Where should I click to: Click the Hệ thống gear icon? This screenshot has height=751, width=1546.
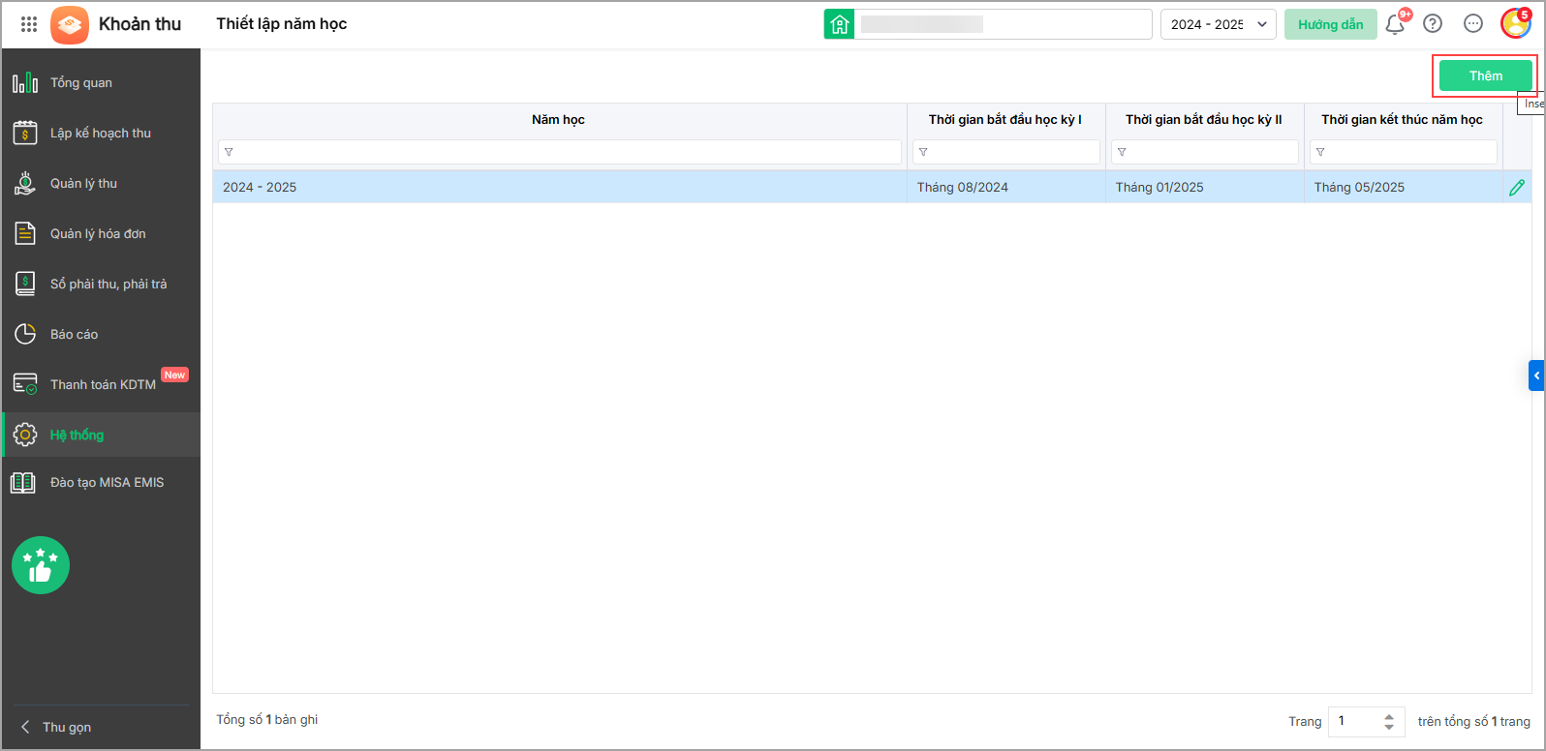(25, 435)
